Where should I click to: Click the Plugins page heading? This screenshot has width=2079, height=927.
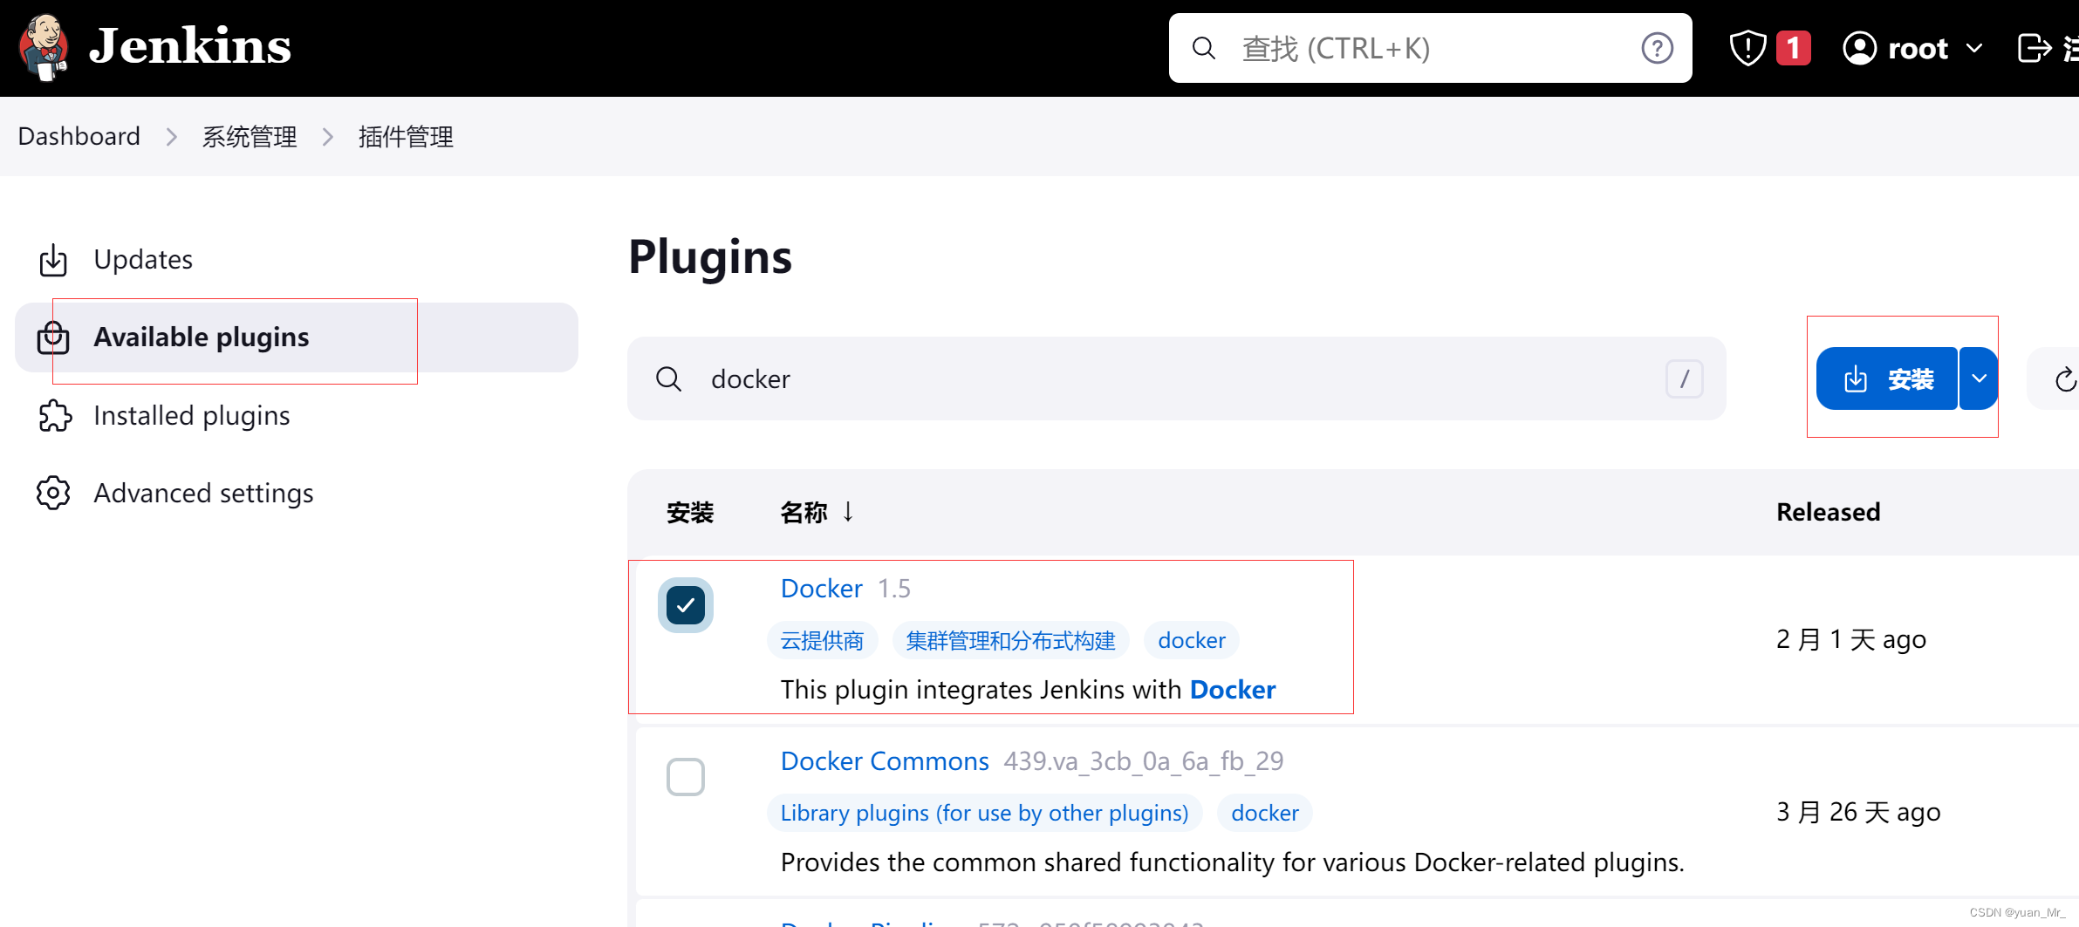click(710, 257)
